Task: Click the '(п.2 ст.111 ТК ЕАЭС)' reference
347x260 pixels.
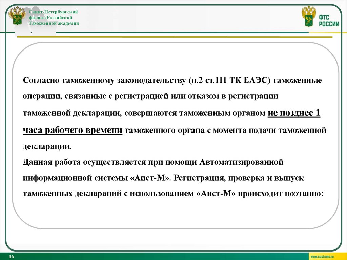Action: (229, 80)
